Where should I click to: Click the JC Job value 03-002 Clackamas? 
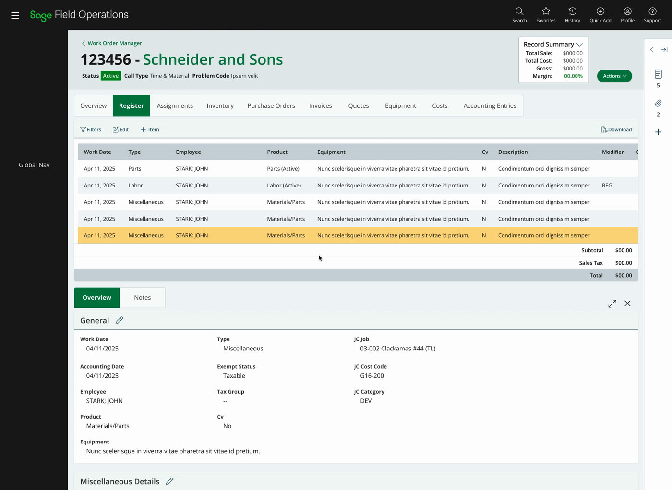coord(397,349)
